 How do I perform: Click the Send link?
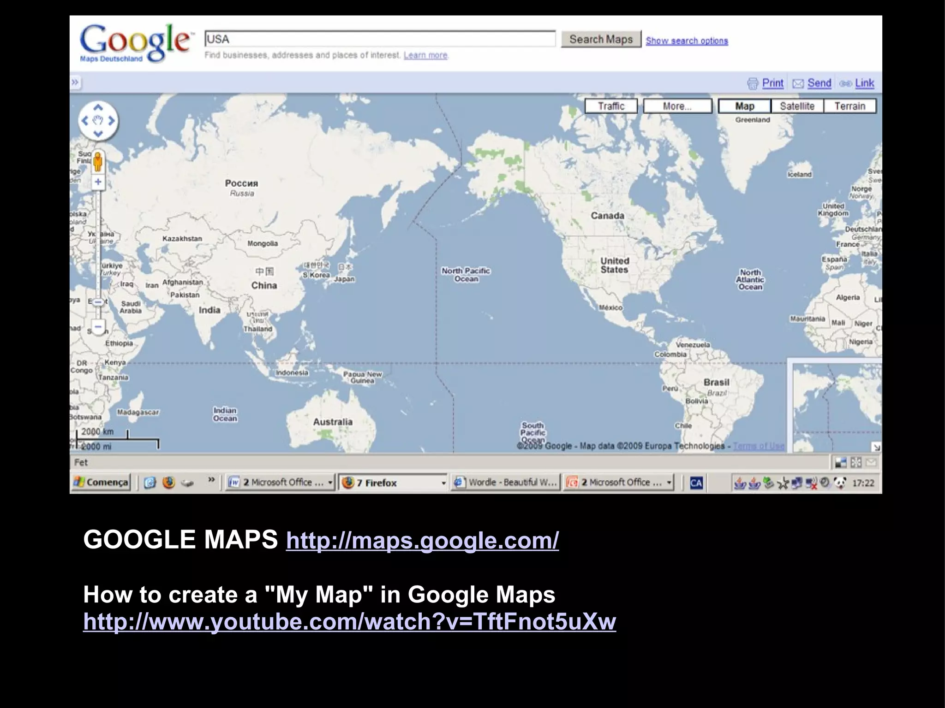819,83
